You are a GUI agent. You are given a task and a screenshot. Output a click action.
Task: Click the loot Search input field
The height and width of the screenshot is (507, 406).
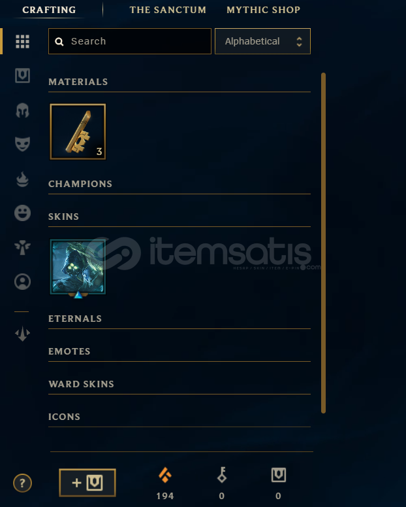[x=130, y=41]
